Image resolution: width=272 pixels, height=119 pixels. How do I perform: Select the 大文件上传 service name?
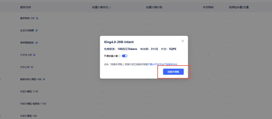coord(26,55)
